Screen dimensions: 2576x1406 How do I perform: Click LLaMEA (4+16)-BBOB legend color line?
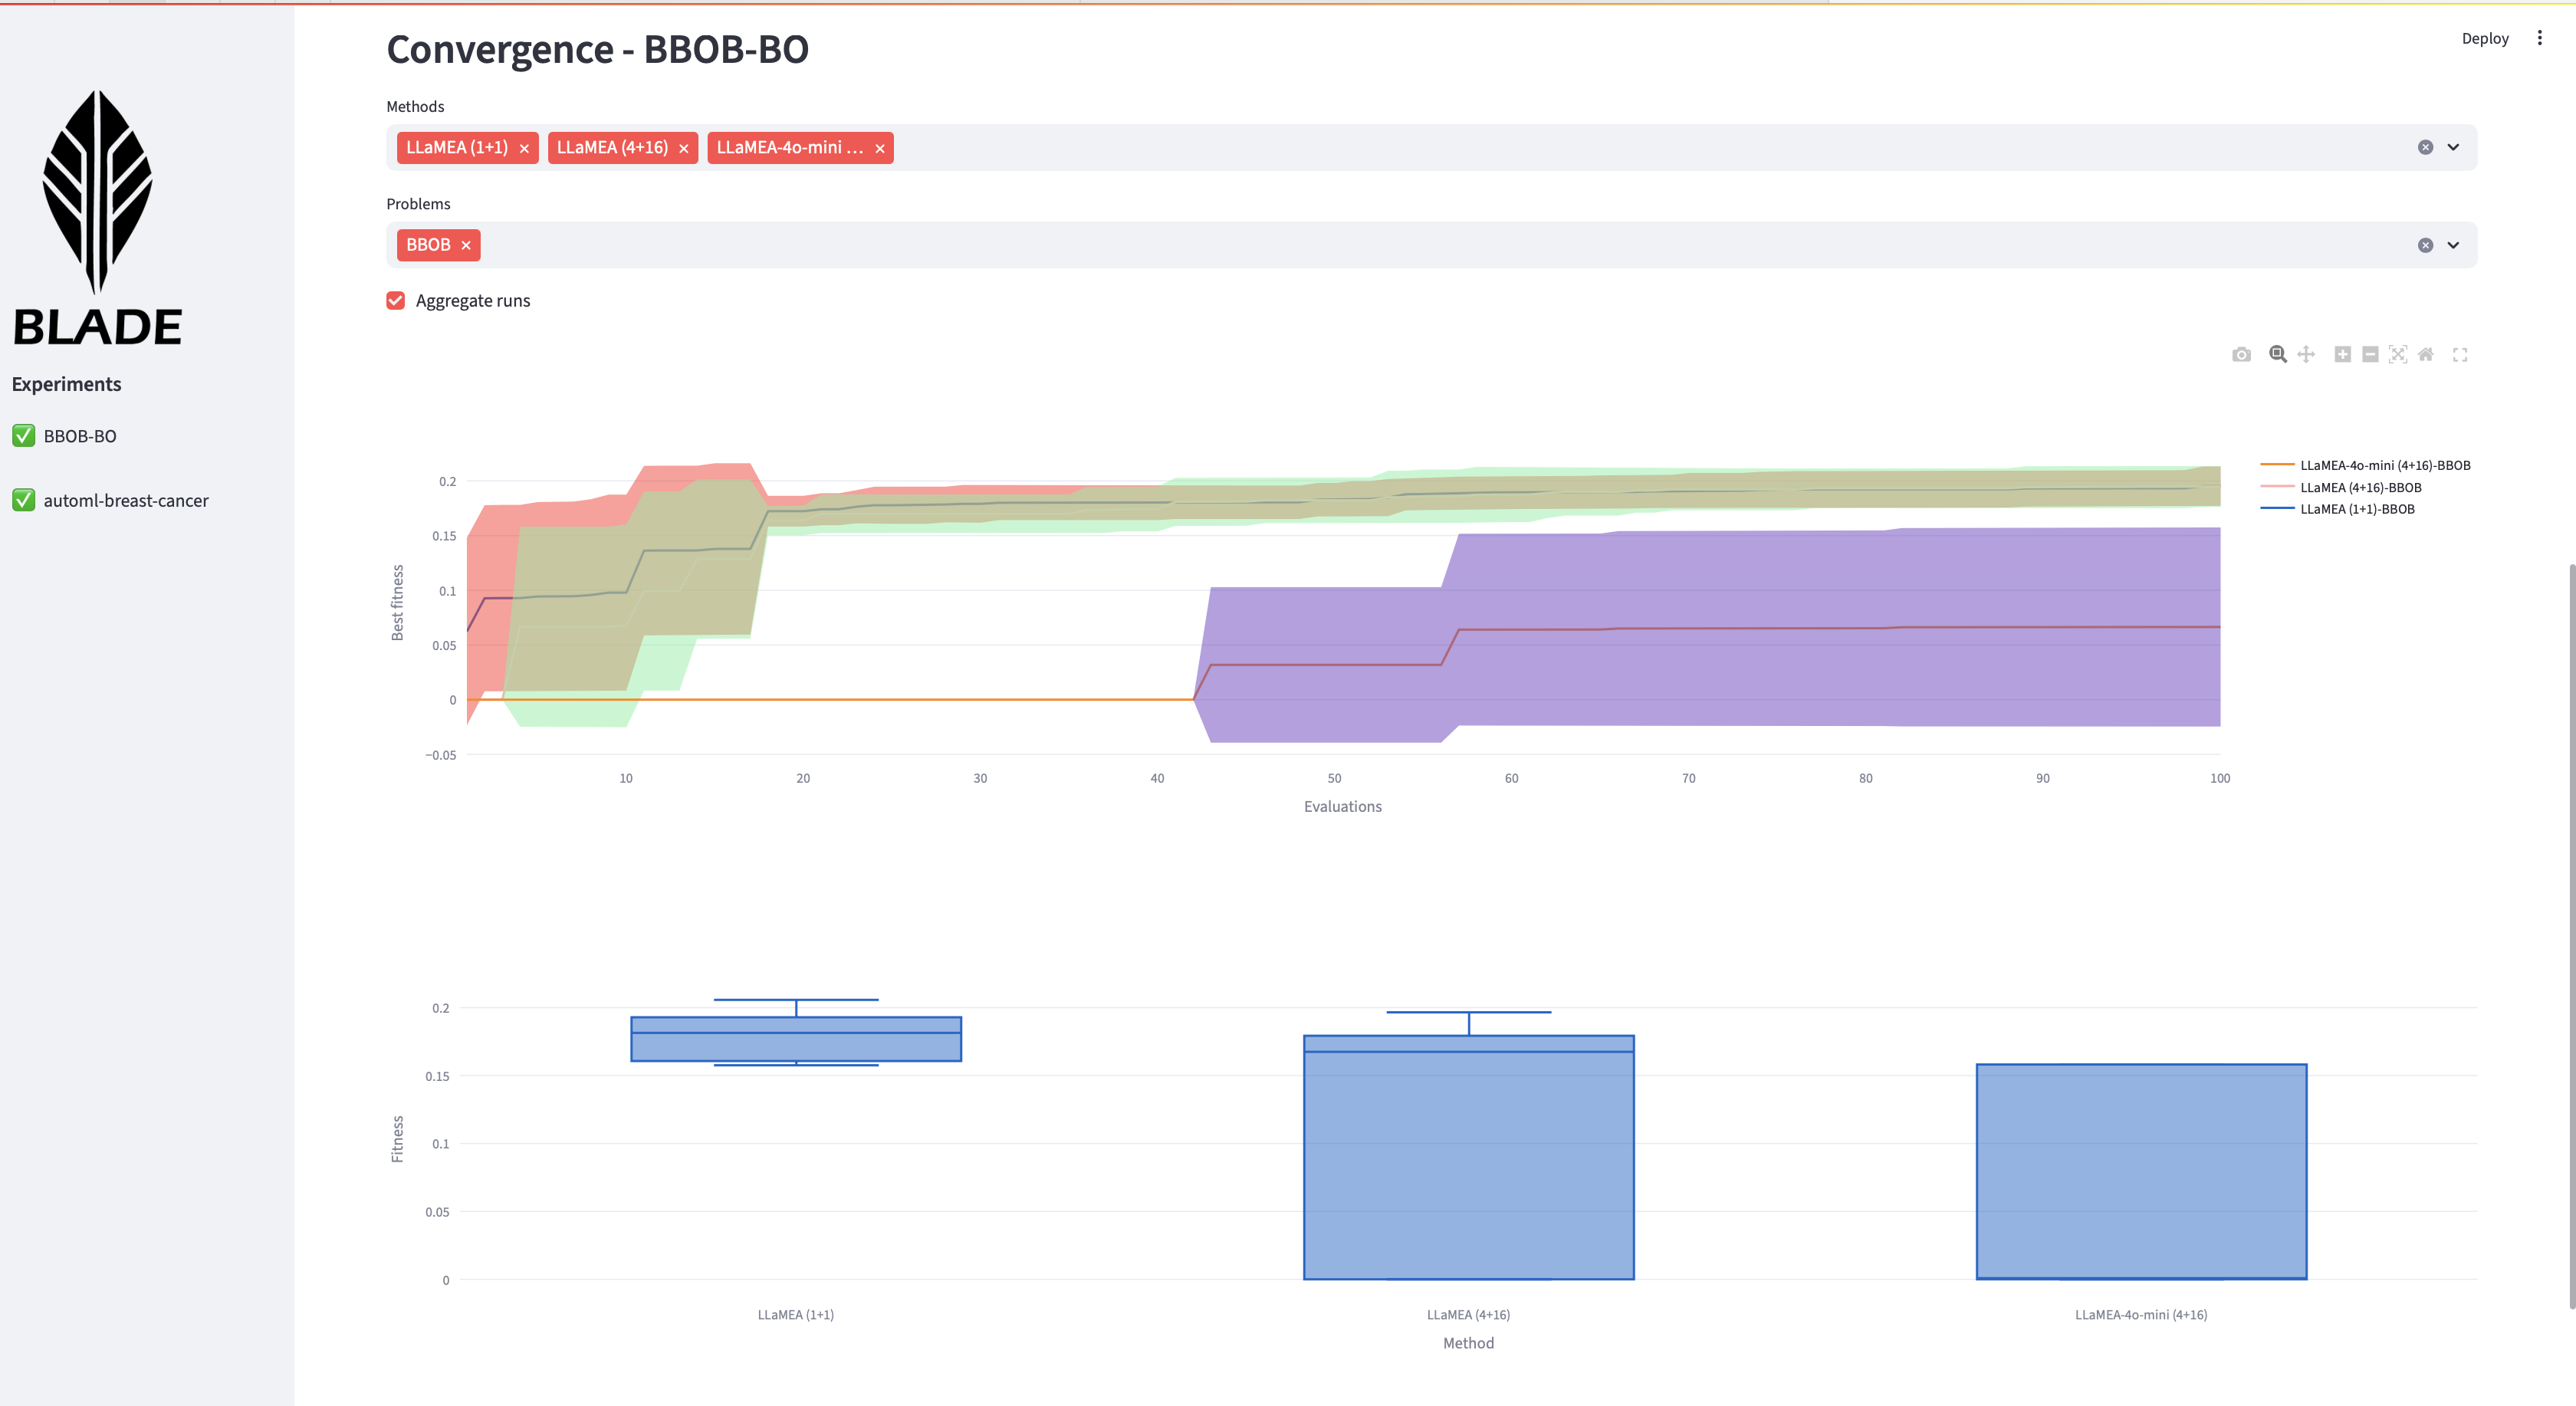coord(2277,487)
